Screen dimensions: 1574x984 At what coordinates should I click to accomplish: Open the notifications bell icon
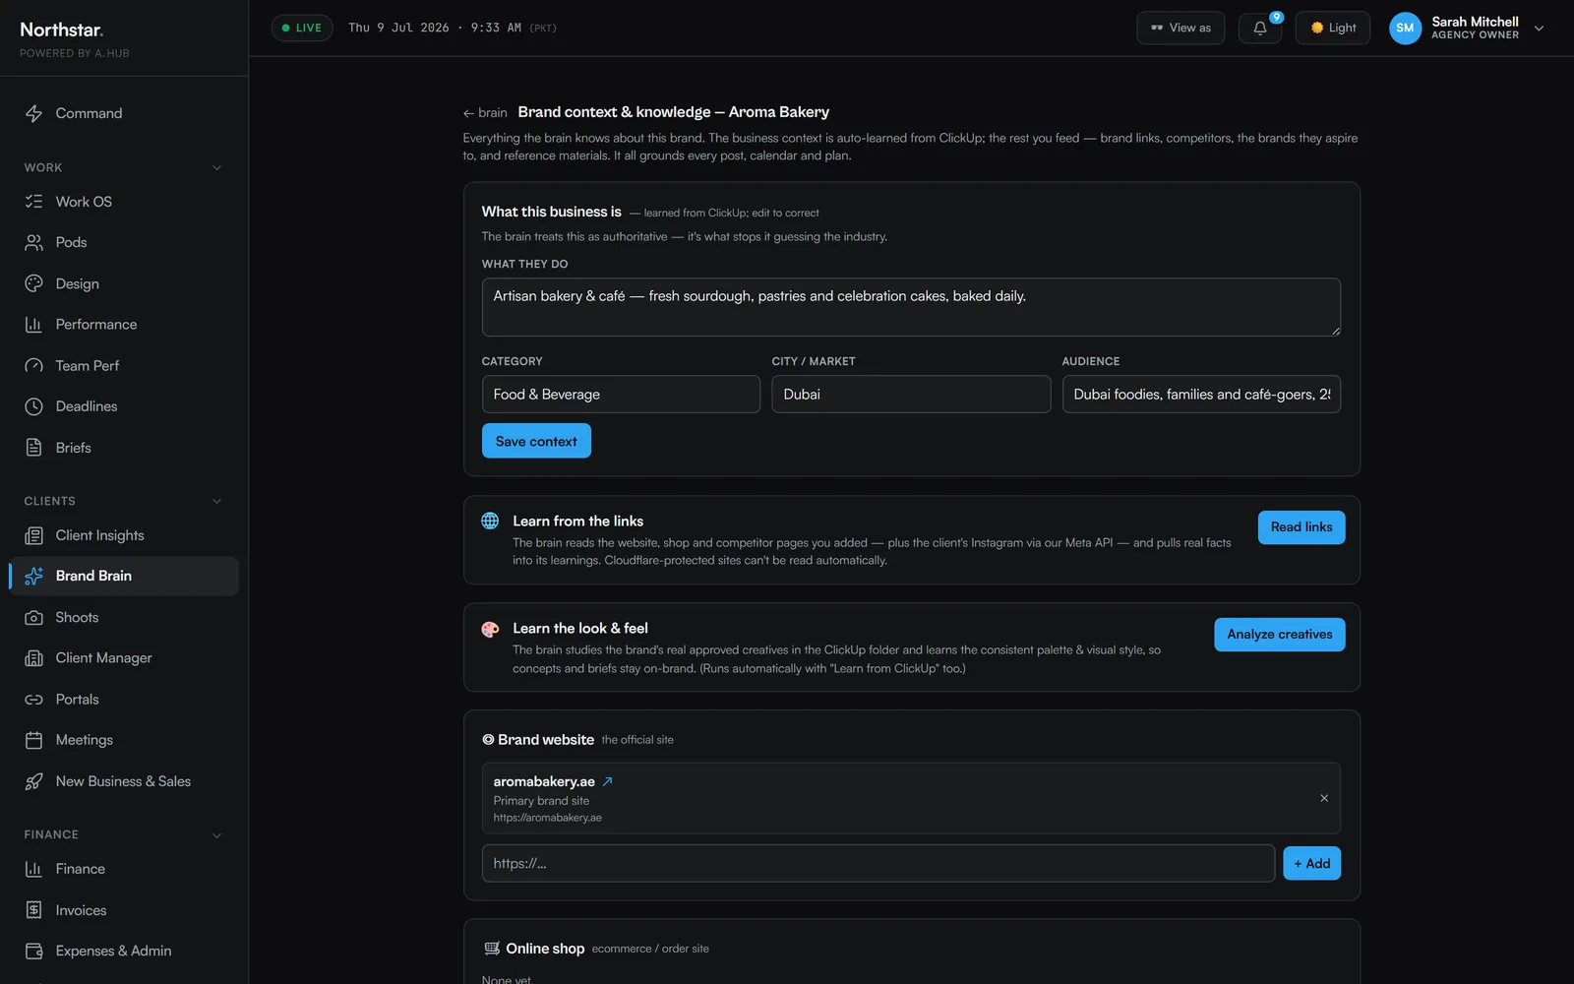coord(1259,28)
